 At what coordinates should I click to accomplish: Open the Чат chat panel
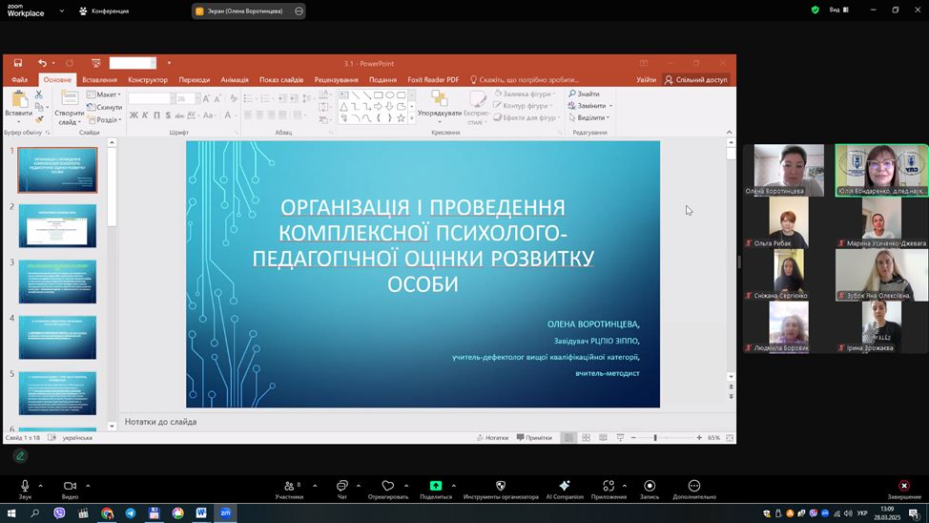pos(341,486)
